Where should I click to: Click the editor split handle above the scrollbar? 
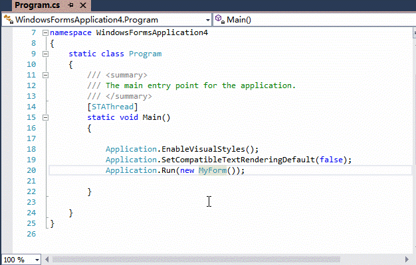(x=414, y=33)
